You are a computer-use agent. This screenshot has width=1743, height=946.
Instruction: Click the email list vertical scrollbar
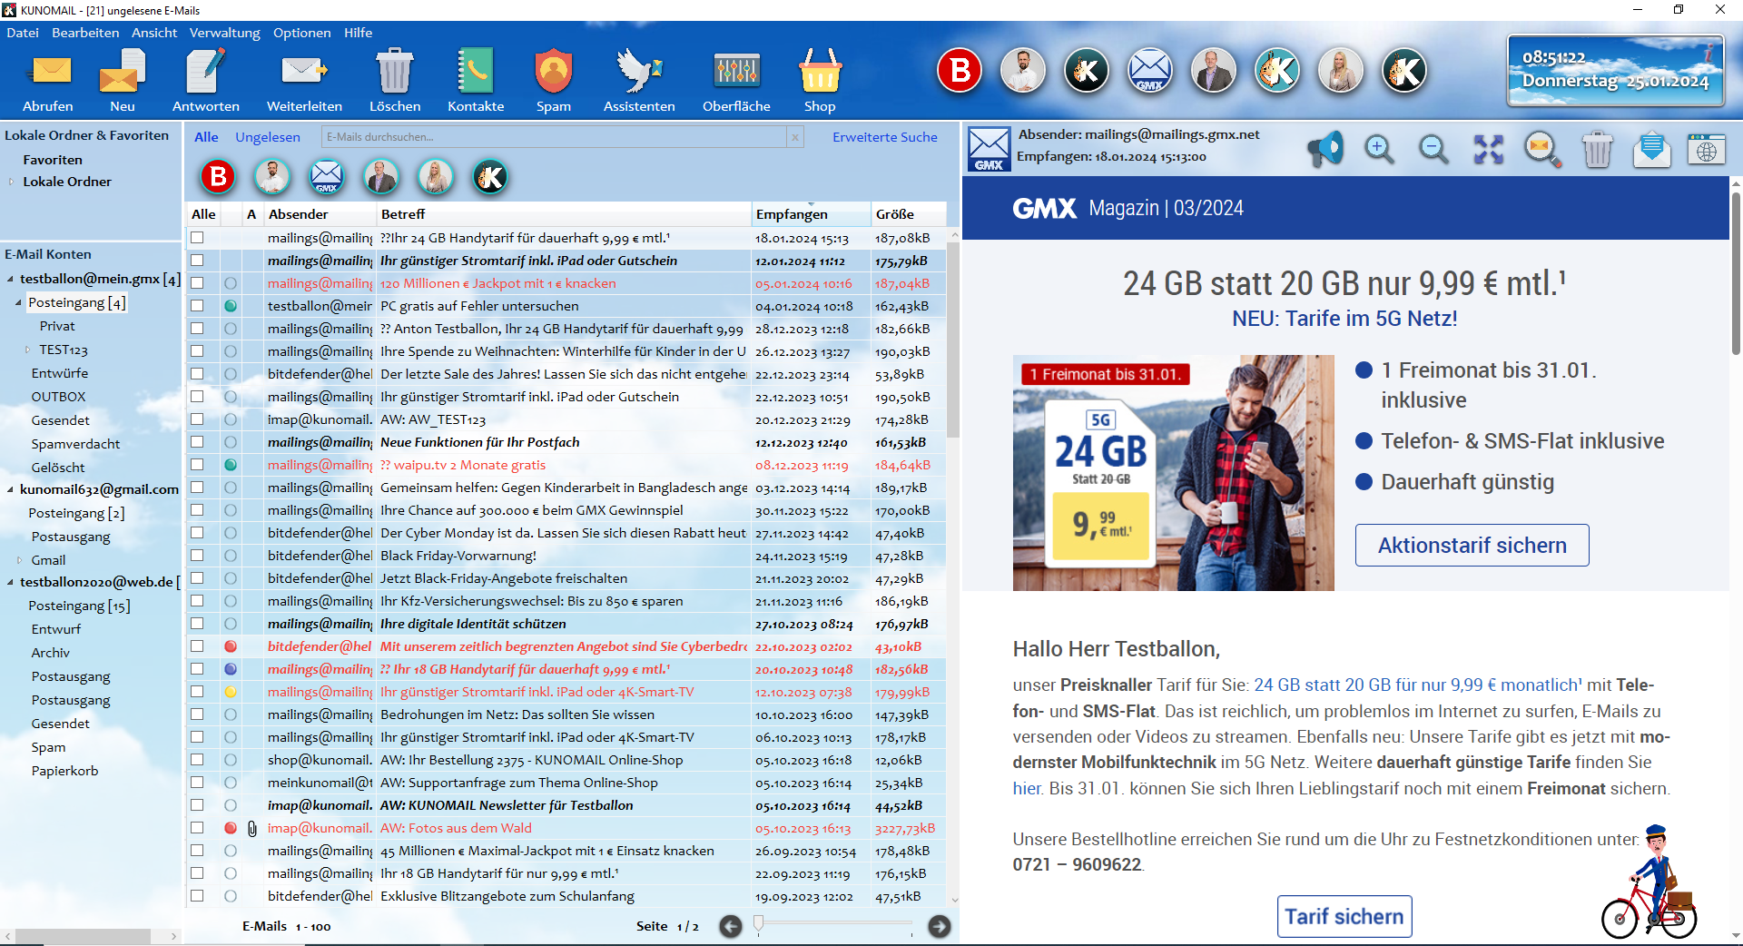tap(953, 340)
